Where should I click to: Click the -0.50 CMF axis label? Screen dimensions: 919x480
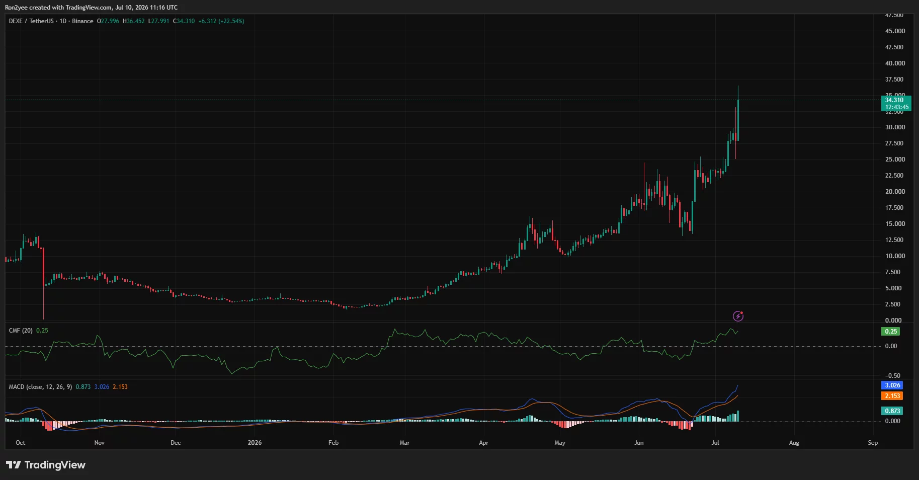click(893, 376)
